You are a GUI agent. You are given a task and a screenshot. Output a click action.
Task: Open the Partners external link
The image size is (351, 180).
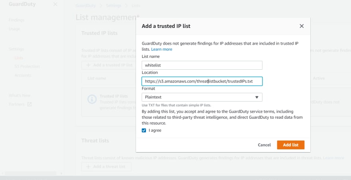click(20, 104)
